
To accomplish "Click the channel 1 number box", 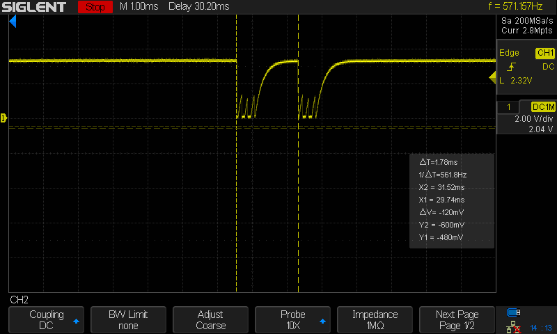I will click(x=508, y=107).
